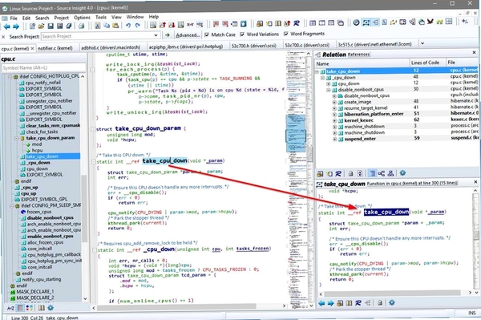This screenshot has width=481, height=320.
Task: Go forward with the main toolbar's blue right arrow
Action: (x=16, y=26)
